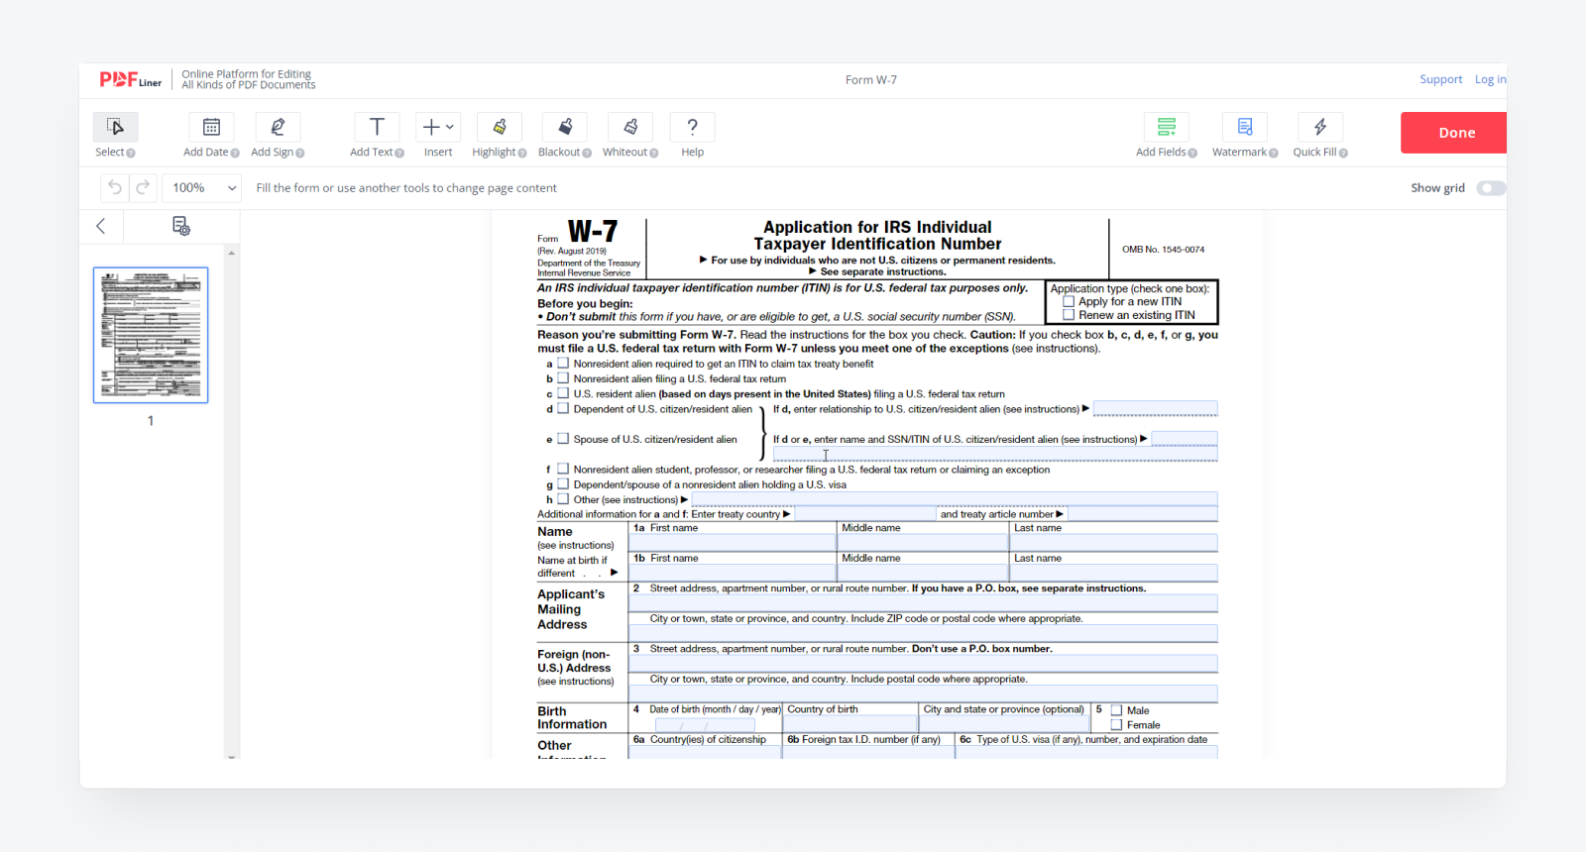1586x852 pixels.
Task: Open help hint next to Add Date
Action: (235, 154)
